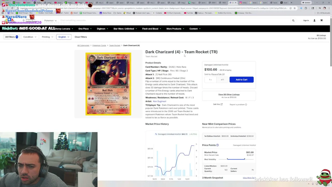The image size is (332, 187).
Task: Click Clear Filters
Action: [81, 37]
